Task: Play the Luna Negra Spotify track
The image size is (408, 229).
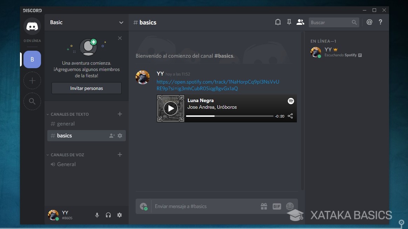Action: point(171,108)
